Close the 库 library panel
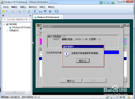Viewport: 135px width, 99px height. [30, 16]
